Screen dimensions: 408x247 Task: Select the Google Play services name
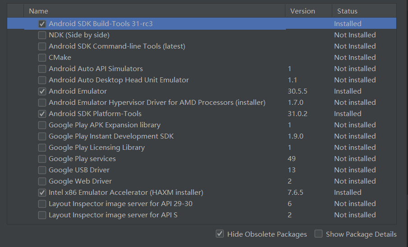(x=82, y=159)
